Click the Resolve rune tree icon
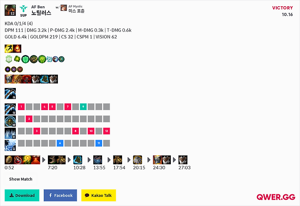The image size is (300, 206). tap(9, 59)
